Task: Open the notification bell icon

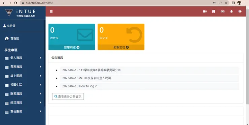Action: tap(232, 11)
